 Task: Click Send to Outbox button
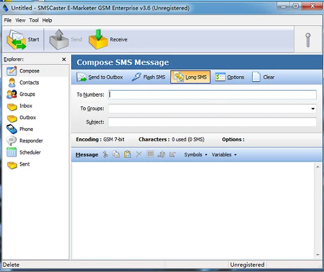pos(100,77)
